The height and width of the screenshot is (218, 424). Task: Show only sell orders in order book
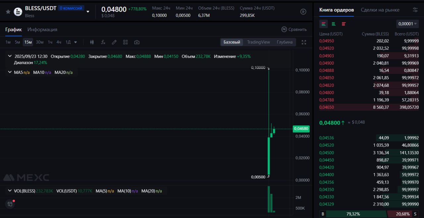pyautogui.click(x=344, y=24)
